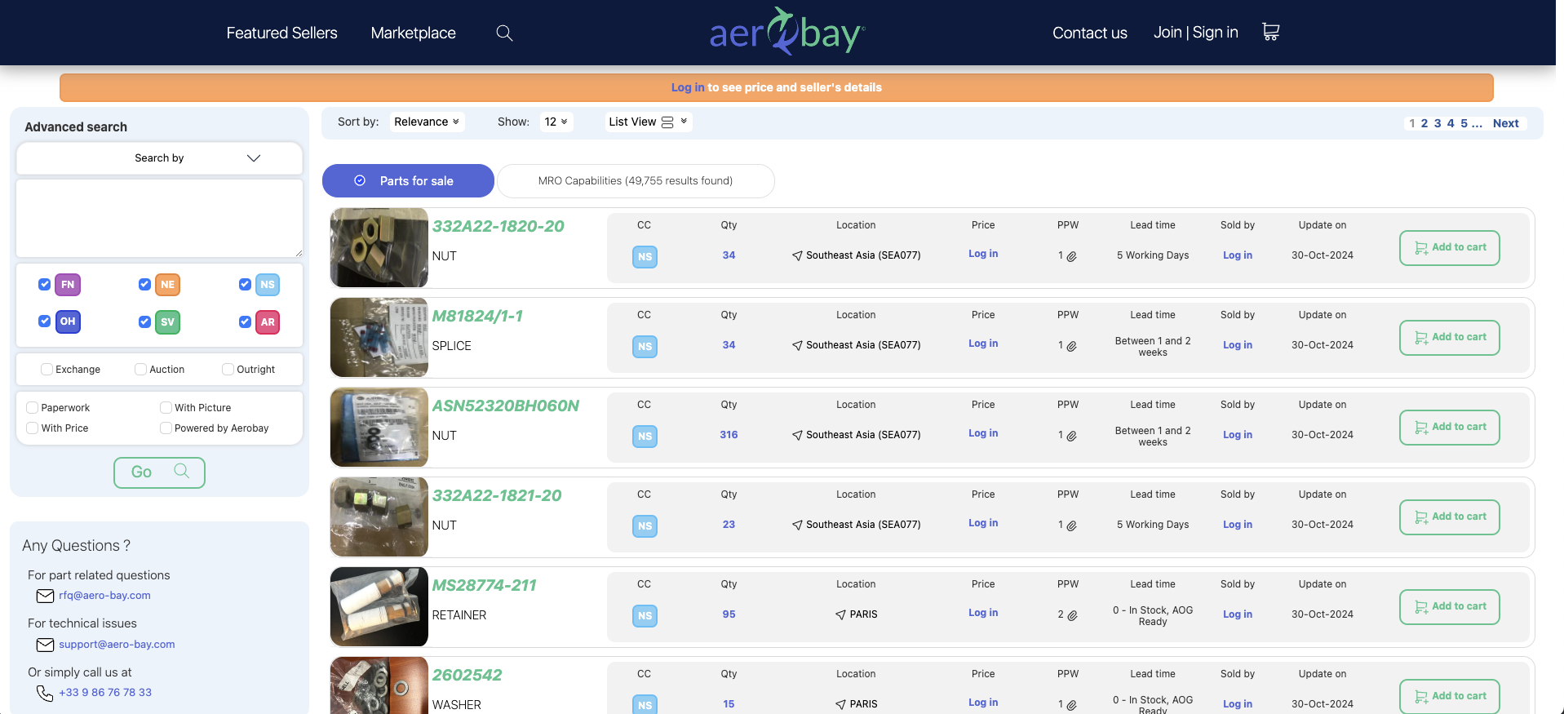Viewport: 1564px width, 714px height.
Task: Open the List View dropdown
Action: click(649, 122)
